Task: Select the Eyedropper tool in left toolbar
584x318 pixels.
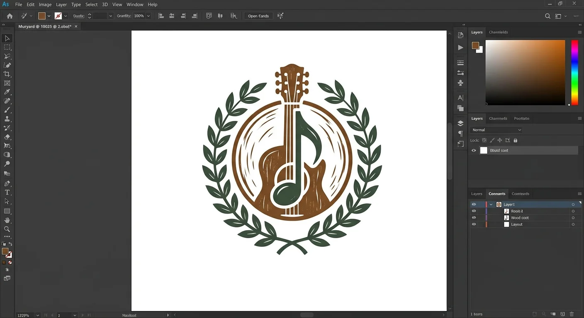Action: click(7, 92)
